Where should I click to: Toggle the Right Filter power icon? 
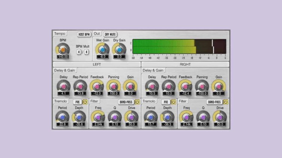pyautogui.click(x=226, y=102)
